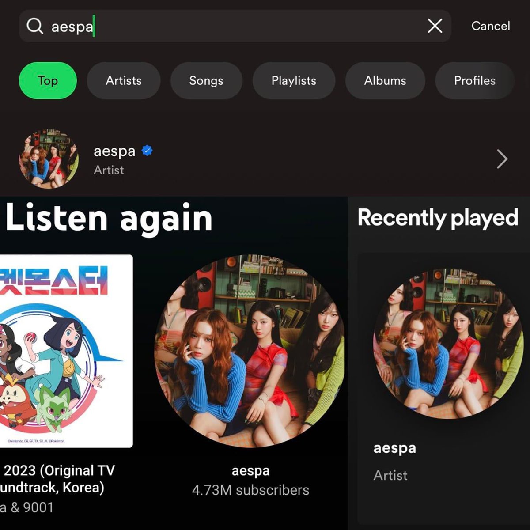Click the Artist label in Recently played card

(390, 475)
